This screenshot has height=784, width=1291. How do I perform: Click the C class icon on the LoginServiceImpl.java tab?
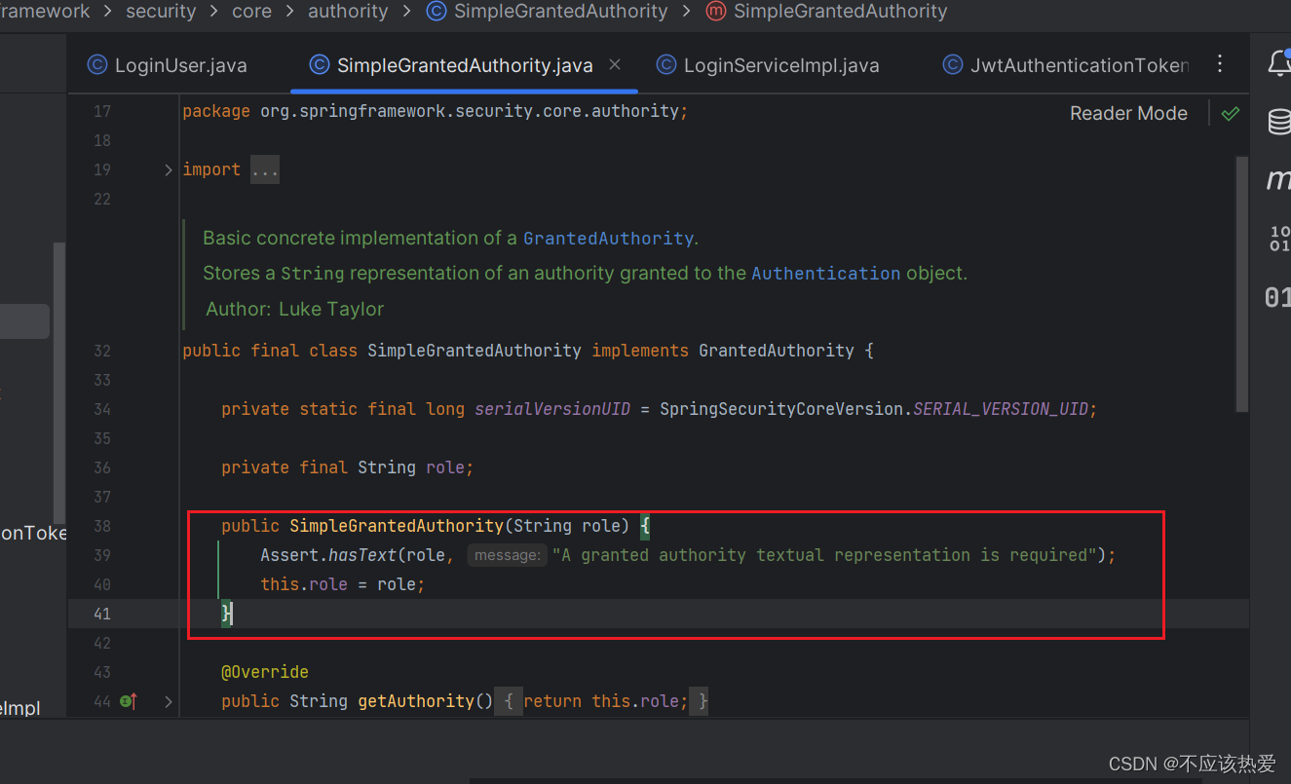pos(666,65)
